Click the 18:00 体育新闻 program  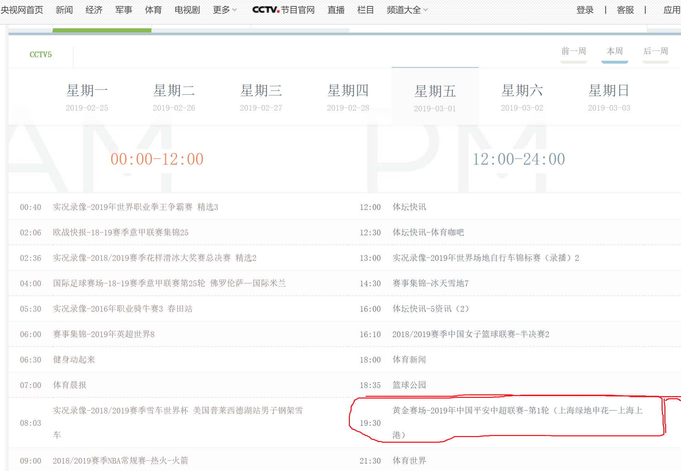tap(409, 360)
